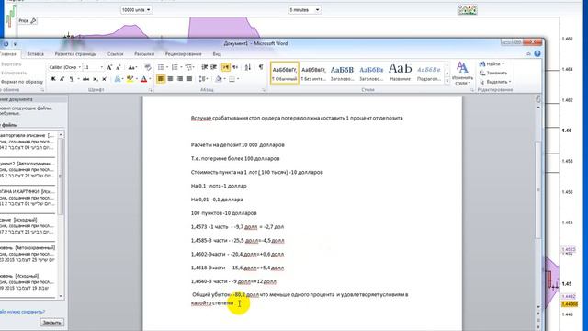Screen dimensions: 588x331
Task: Set left-to-right text direction
Action: point(226,67)
